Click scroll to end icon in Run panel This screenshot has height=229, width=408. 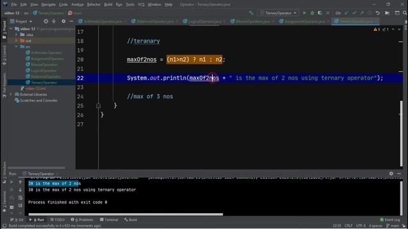click(x=20, y=205)
